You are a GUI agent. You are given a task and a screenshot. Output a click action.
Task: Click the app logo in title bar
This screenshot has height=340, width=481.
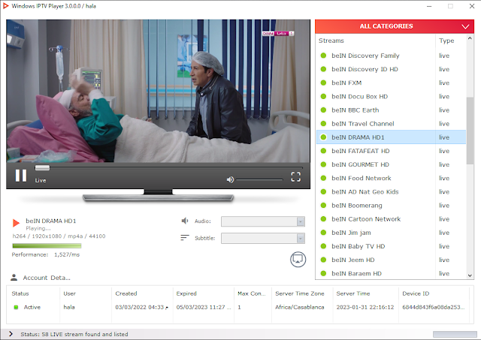[6, 6]
